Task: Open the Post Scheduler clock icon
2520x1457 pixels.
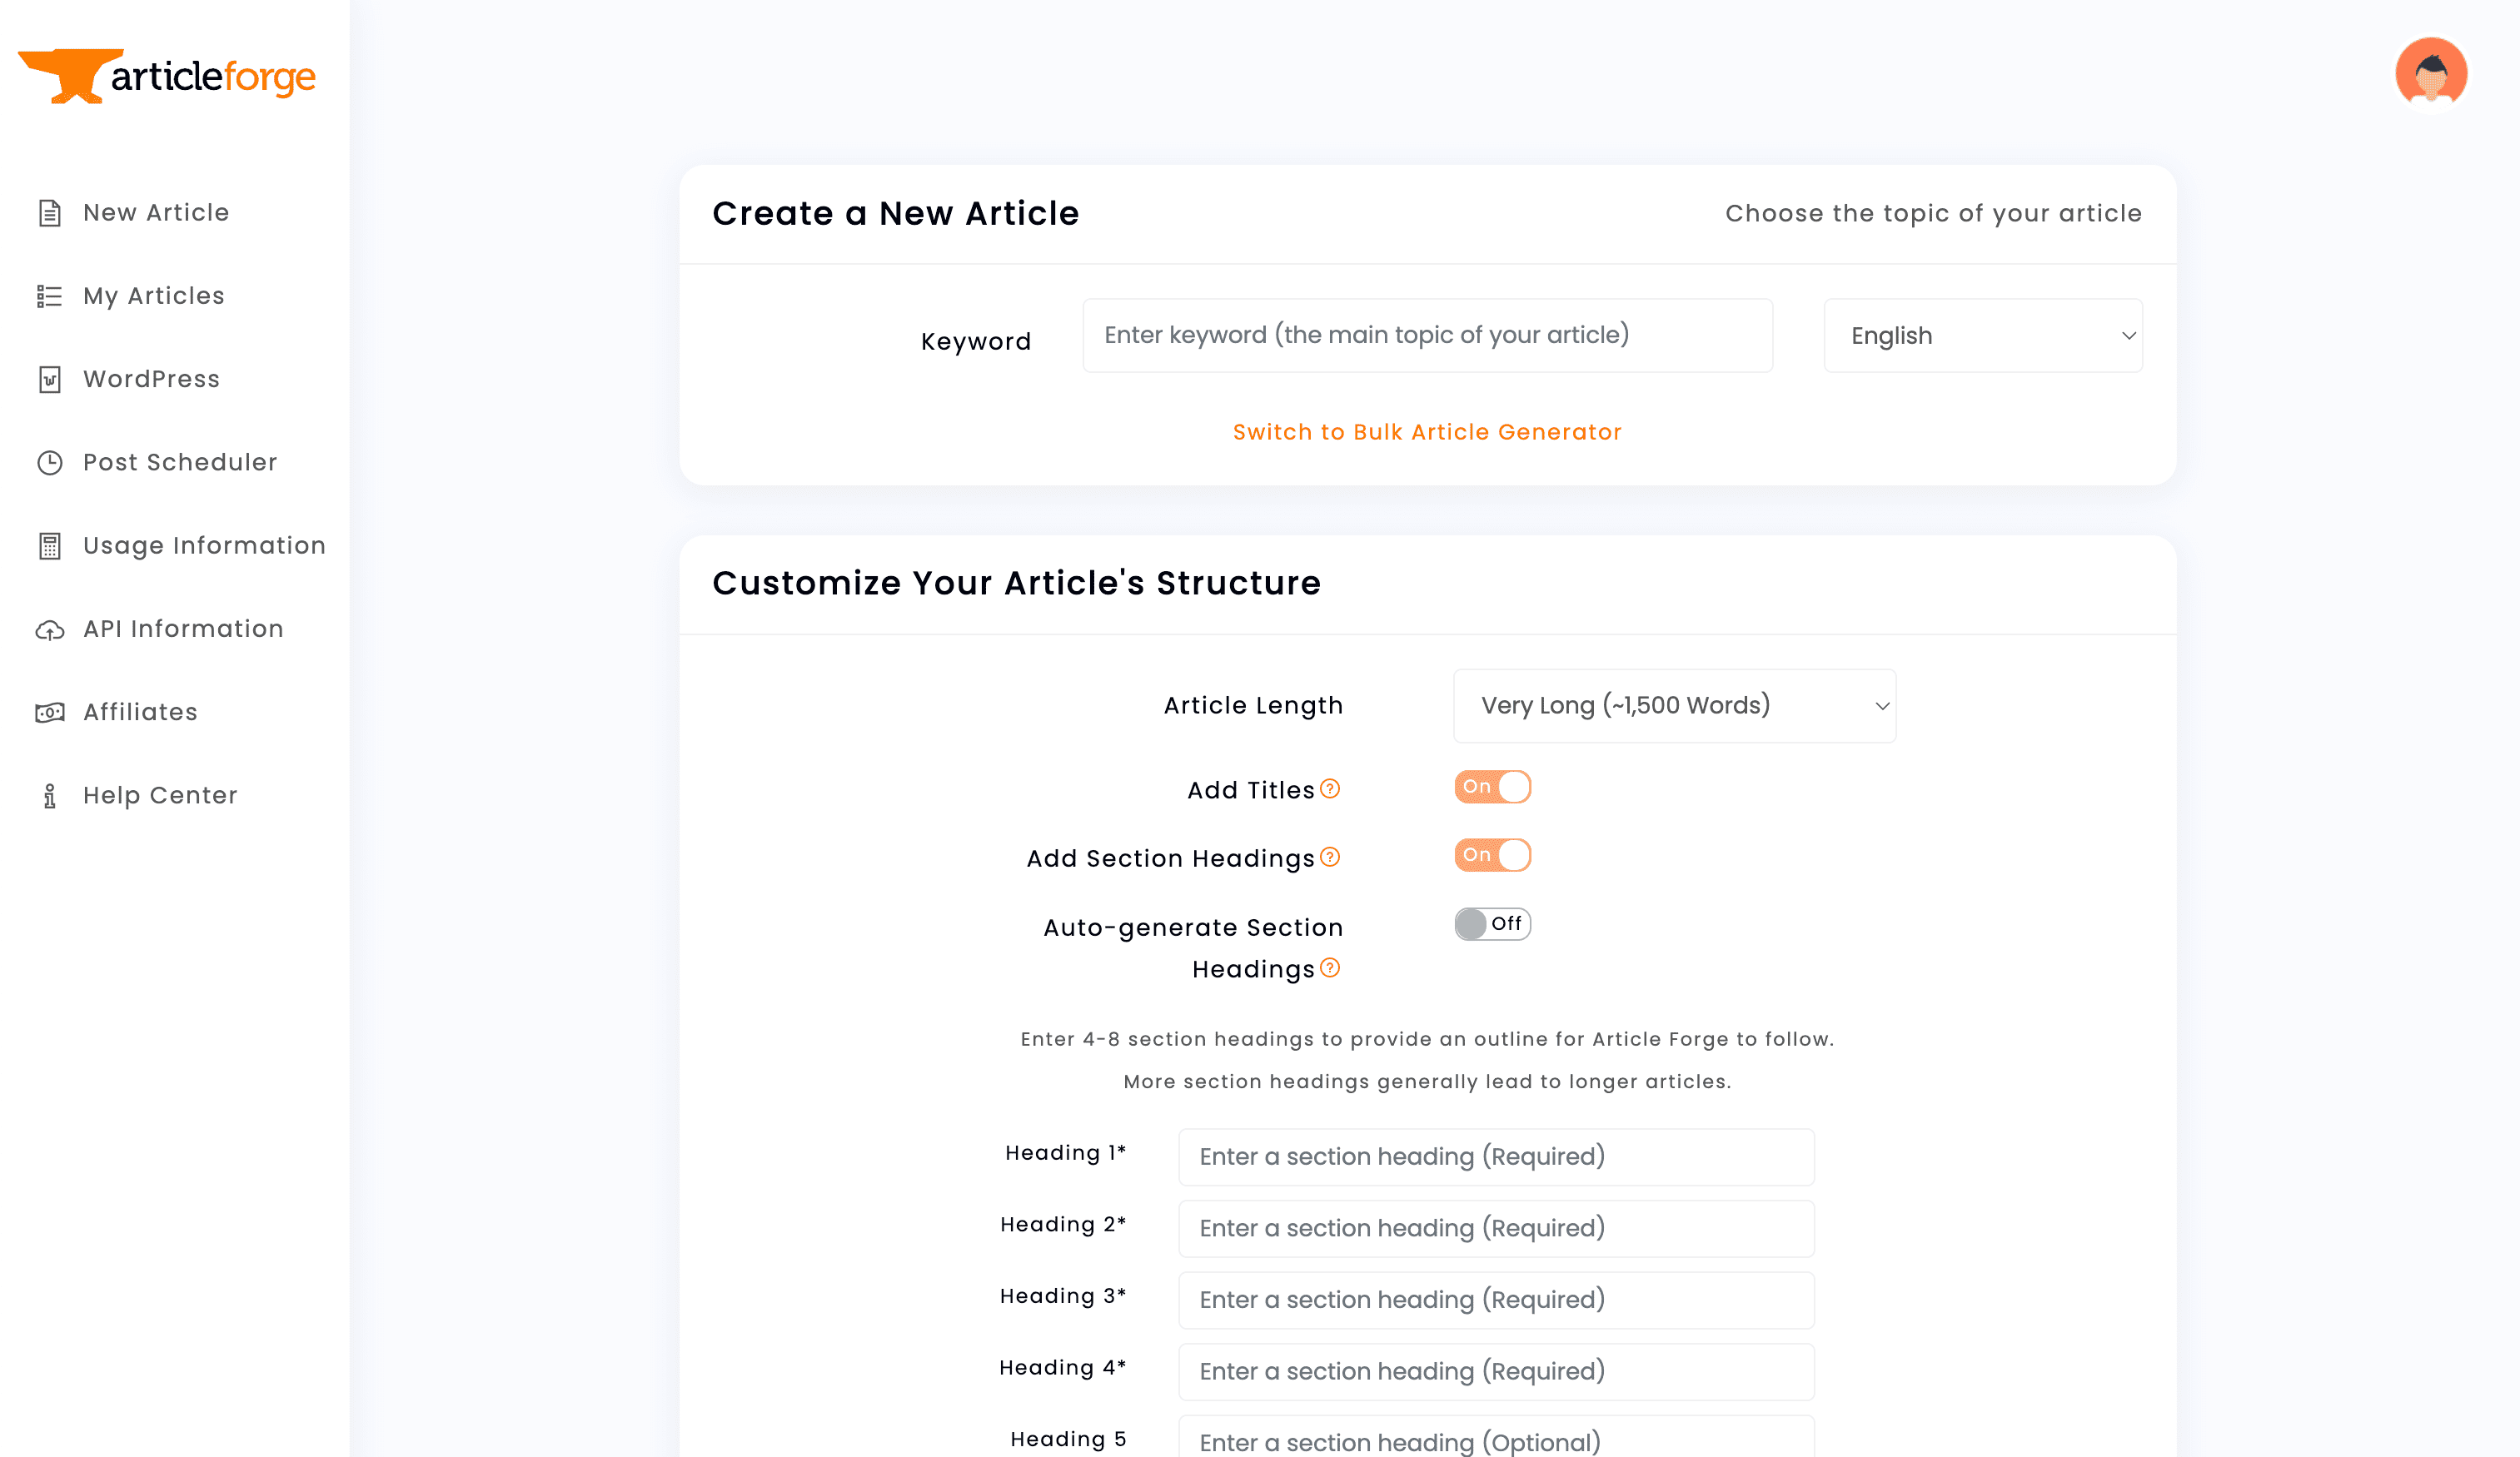Action: click(x=49, y=462)
